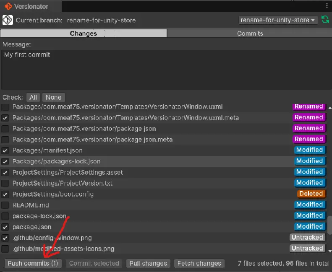
Task: Open the rename-for-unity-store branch dropdown
Action: (x=278, y=20)
